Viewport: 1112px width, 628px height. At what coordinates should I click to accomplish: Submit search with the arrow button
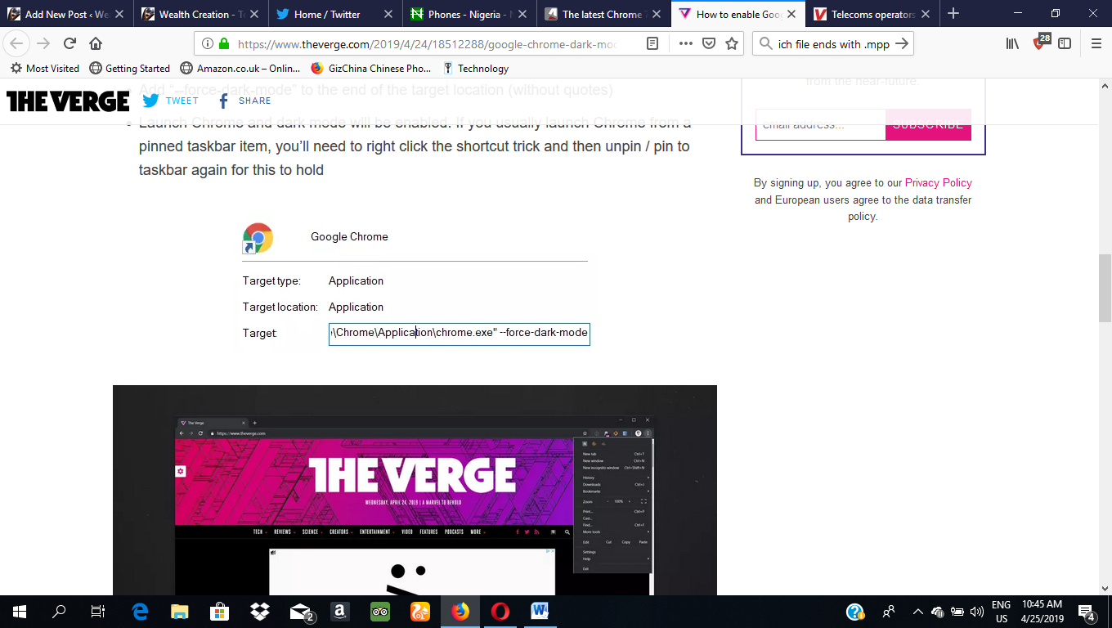(x=902, y=44)
